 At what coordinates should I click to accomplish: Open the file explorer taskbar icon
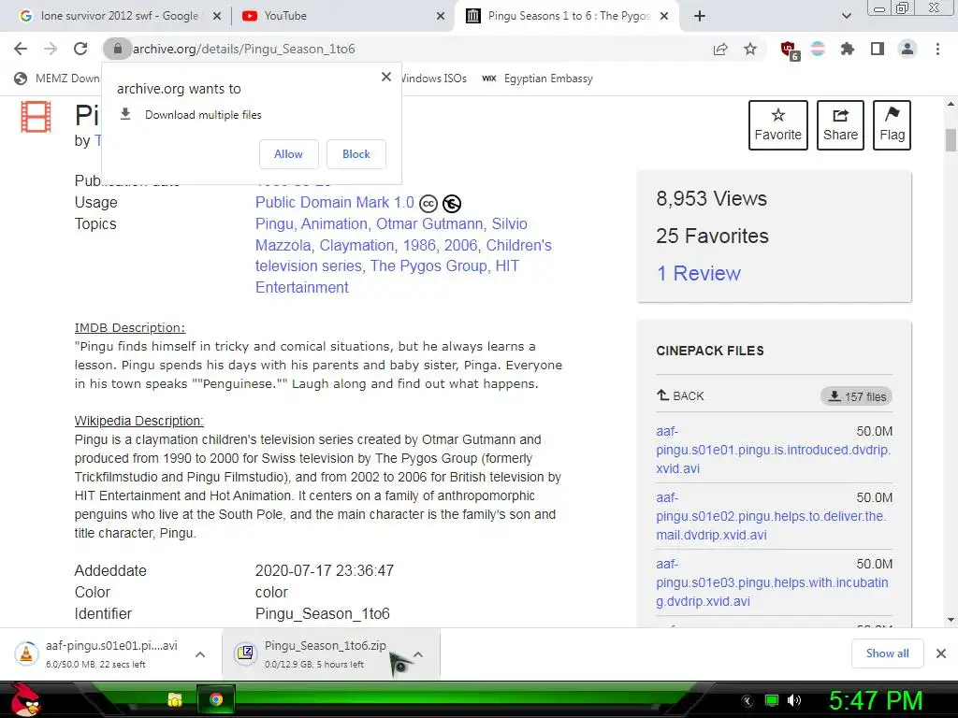coord(175,699)
